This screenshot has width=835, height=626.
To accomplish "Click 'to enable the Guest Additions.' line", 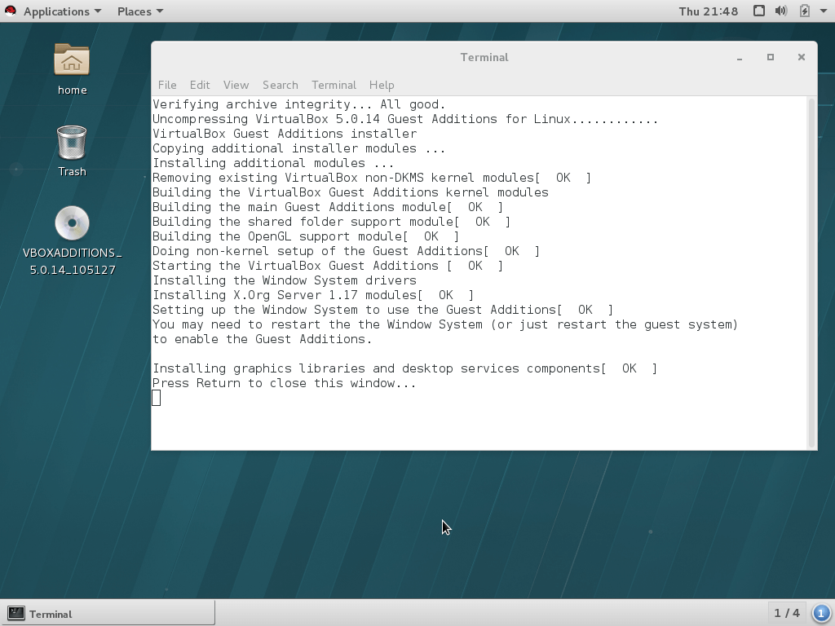I will point(262,339).
